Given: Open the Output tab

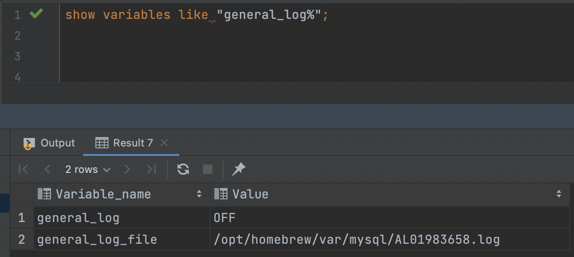Looking at the screenshot, I should pos(49,143).
